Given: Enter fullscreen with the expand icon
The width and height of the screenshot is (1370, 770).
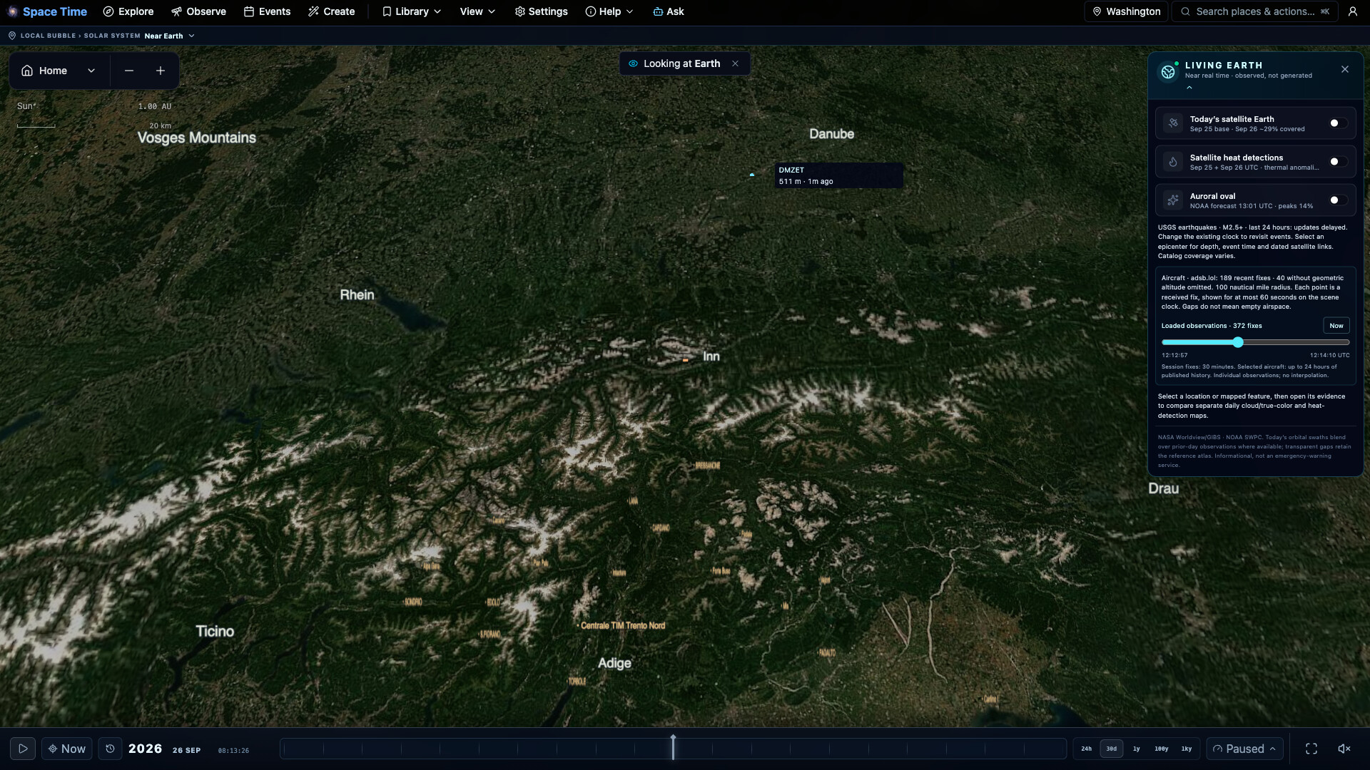Looking at the screenshot, I should [x=1311, y=749].
